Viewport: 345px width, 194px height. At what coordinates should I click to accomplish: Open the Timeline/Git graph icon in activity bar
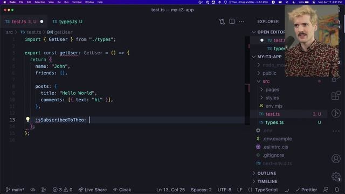click(336, 113)
